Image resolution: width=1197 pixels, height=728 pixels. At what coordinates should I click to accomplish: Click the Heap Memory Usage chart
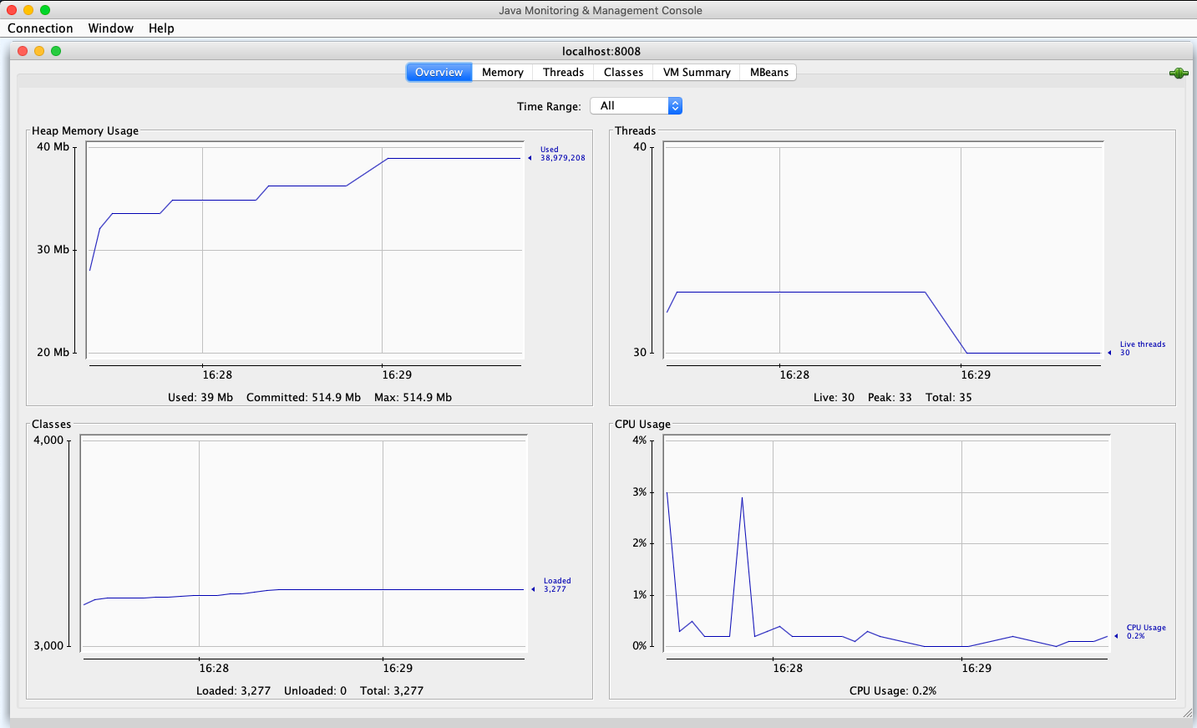pos(305,251)
